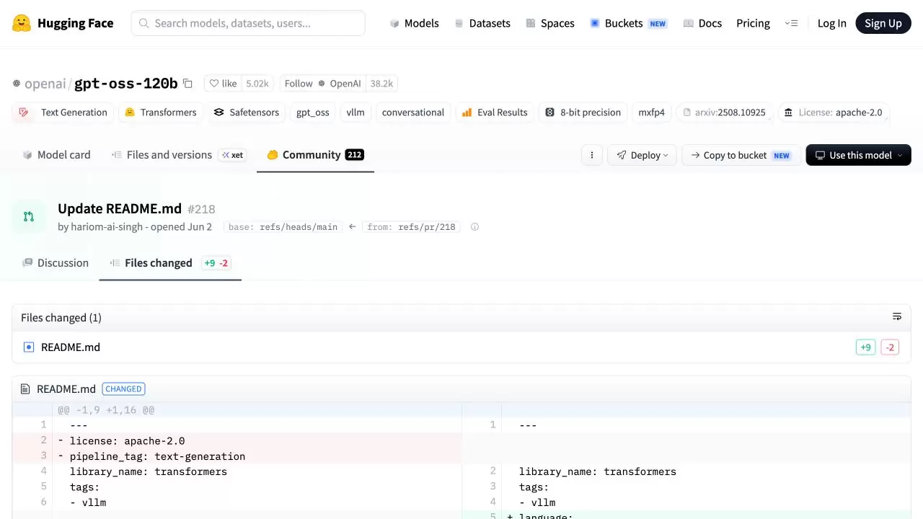Follow OpenAI with the Follow button
This screenshot has height=519, width=923.
(x=323, y=84)
